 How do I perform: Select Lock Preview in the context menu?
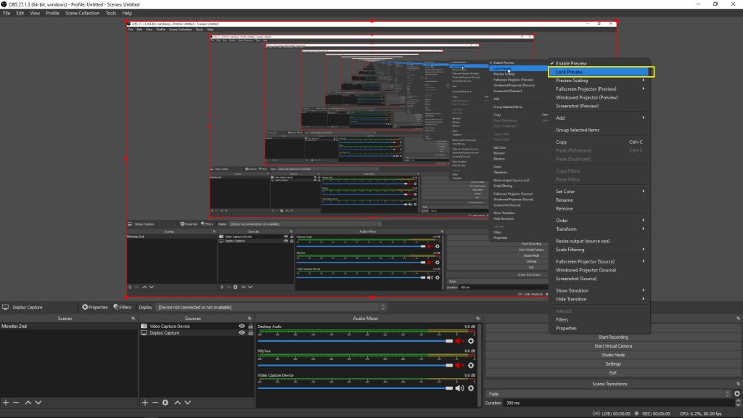[x=570, y=72]
